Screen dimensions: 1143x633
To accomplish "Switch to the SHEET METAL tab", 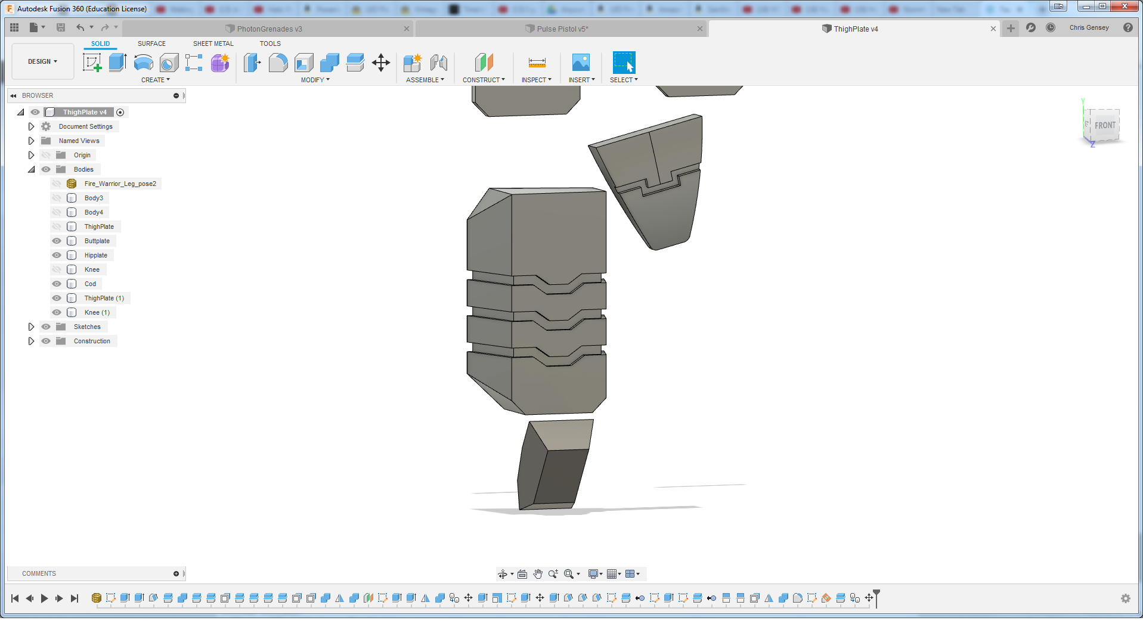I will pyautogui.click(x=213, y=44).
